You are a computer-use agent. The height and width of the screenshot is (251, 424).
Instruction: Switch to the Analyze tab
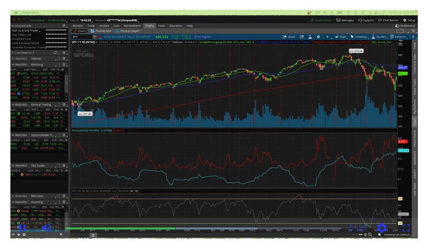click(104, 26)
